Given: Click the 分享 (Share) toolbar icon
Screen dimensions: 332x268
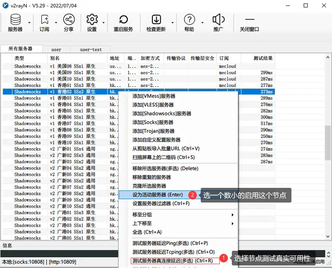Looking at the screenshot, I should [x=69, y=22].
